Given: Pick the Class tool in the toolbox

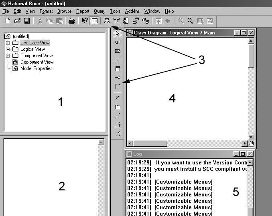Looking at the screenshot, I should tap(118, 69).
